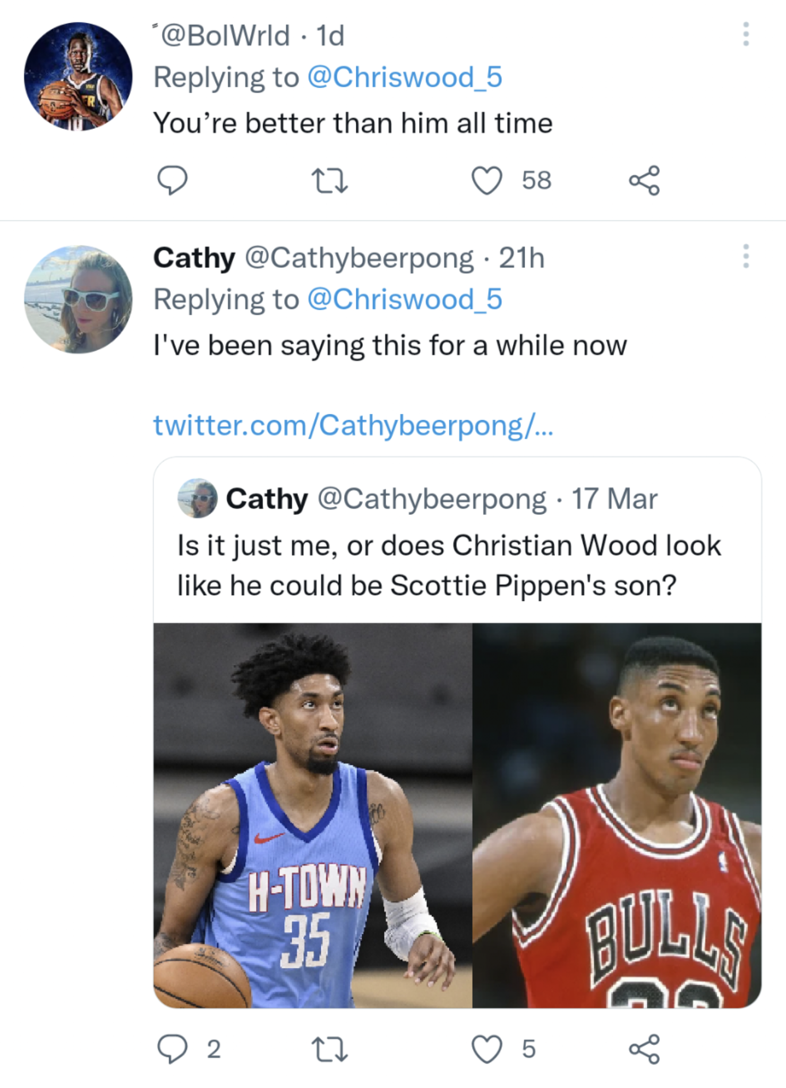Open more options for BolWrld tweet

pyautogui.click(x=746, y=35)
